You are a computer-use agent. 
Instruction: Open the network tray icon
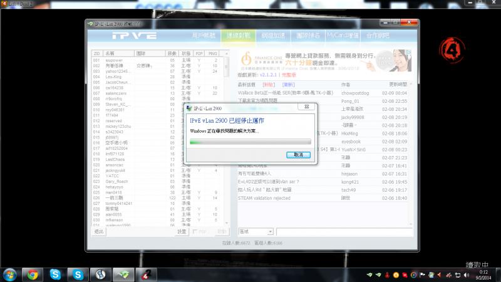(x=458, y=275)
